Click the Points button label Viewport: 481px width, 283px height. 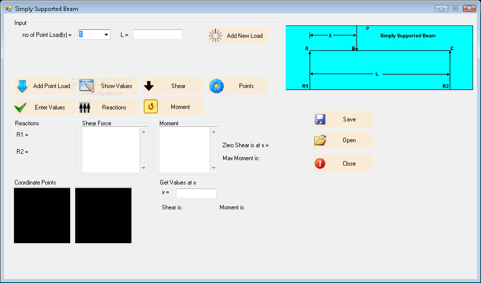(246, 86)
